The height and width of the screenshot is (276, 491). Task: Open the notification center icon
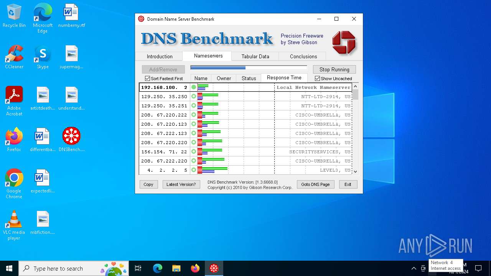(x=478, y=268)
